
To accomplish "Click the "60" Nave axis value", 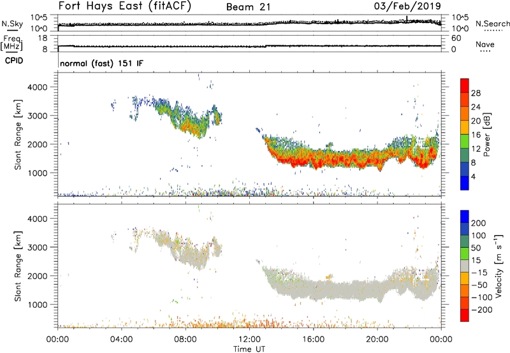I will pyautogui.click(x=456, y=38).
